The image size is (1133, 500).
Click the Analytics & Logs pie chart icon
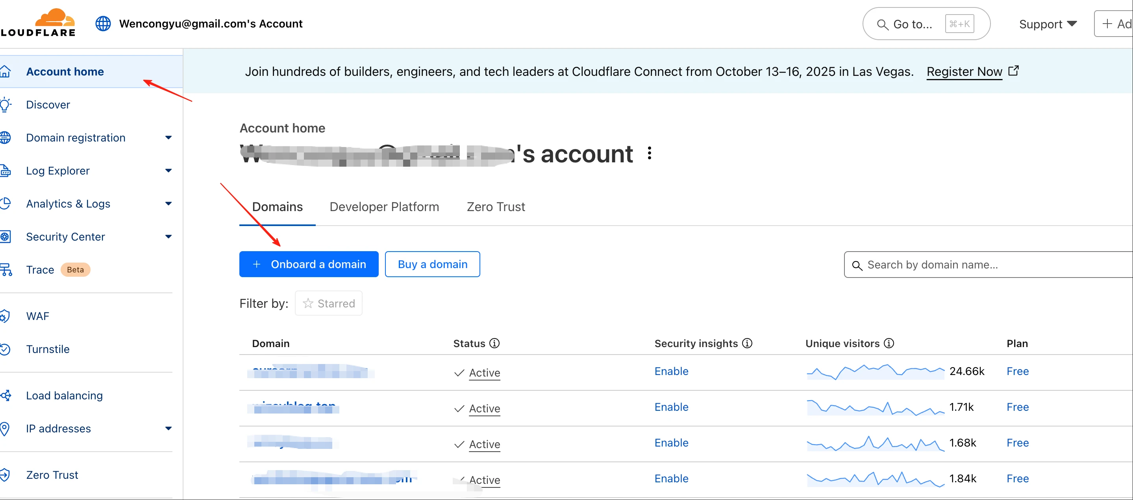[5, 204]
